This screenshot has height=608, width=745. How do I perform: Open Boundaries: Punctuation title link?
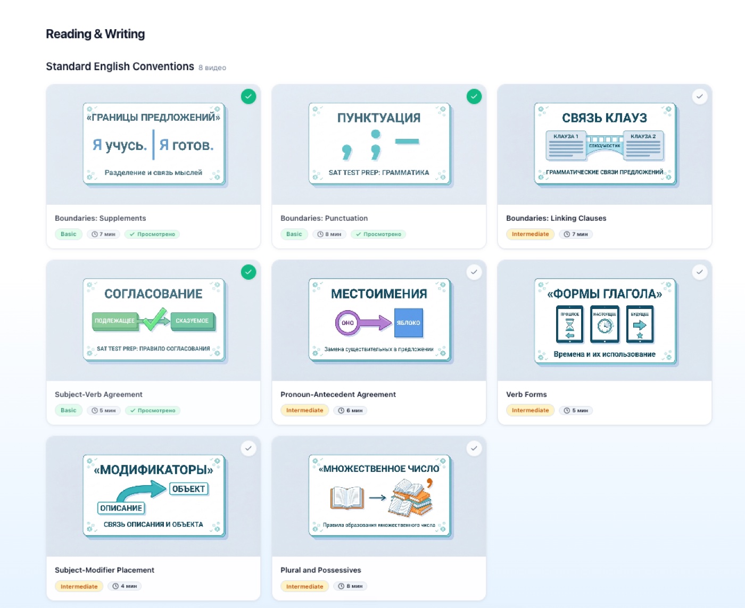(324, 218)
